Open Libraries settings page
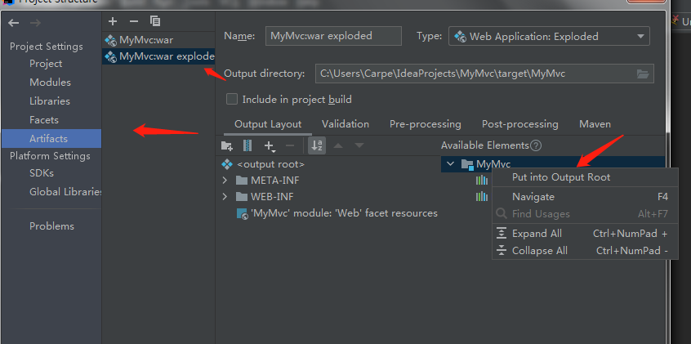 click(x=50, y=101)
